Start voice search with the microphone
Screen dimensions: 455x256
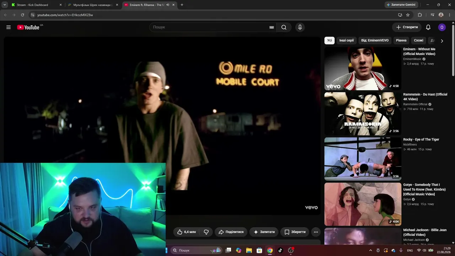click(x=300, y=27)
